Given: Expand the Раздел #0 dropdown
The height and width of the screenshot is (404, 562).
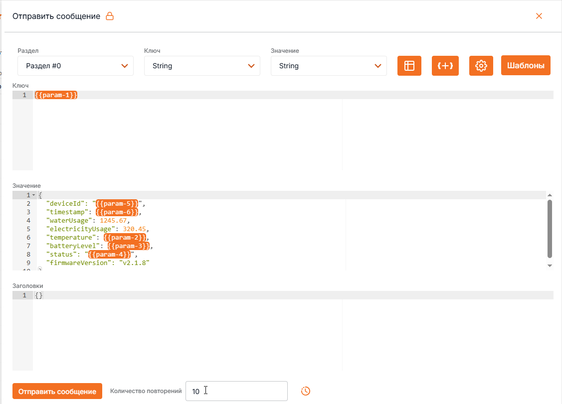Looking at the screenshot, I should pyautogui.click(x=75, y=66).
